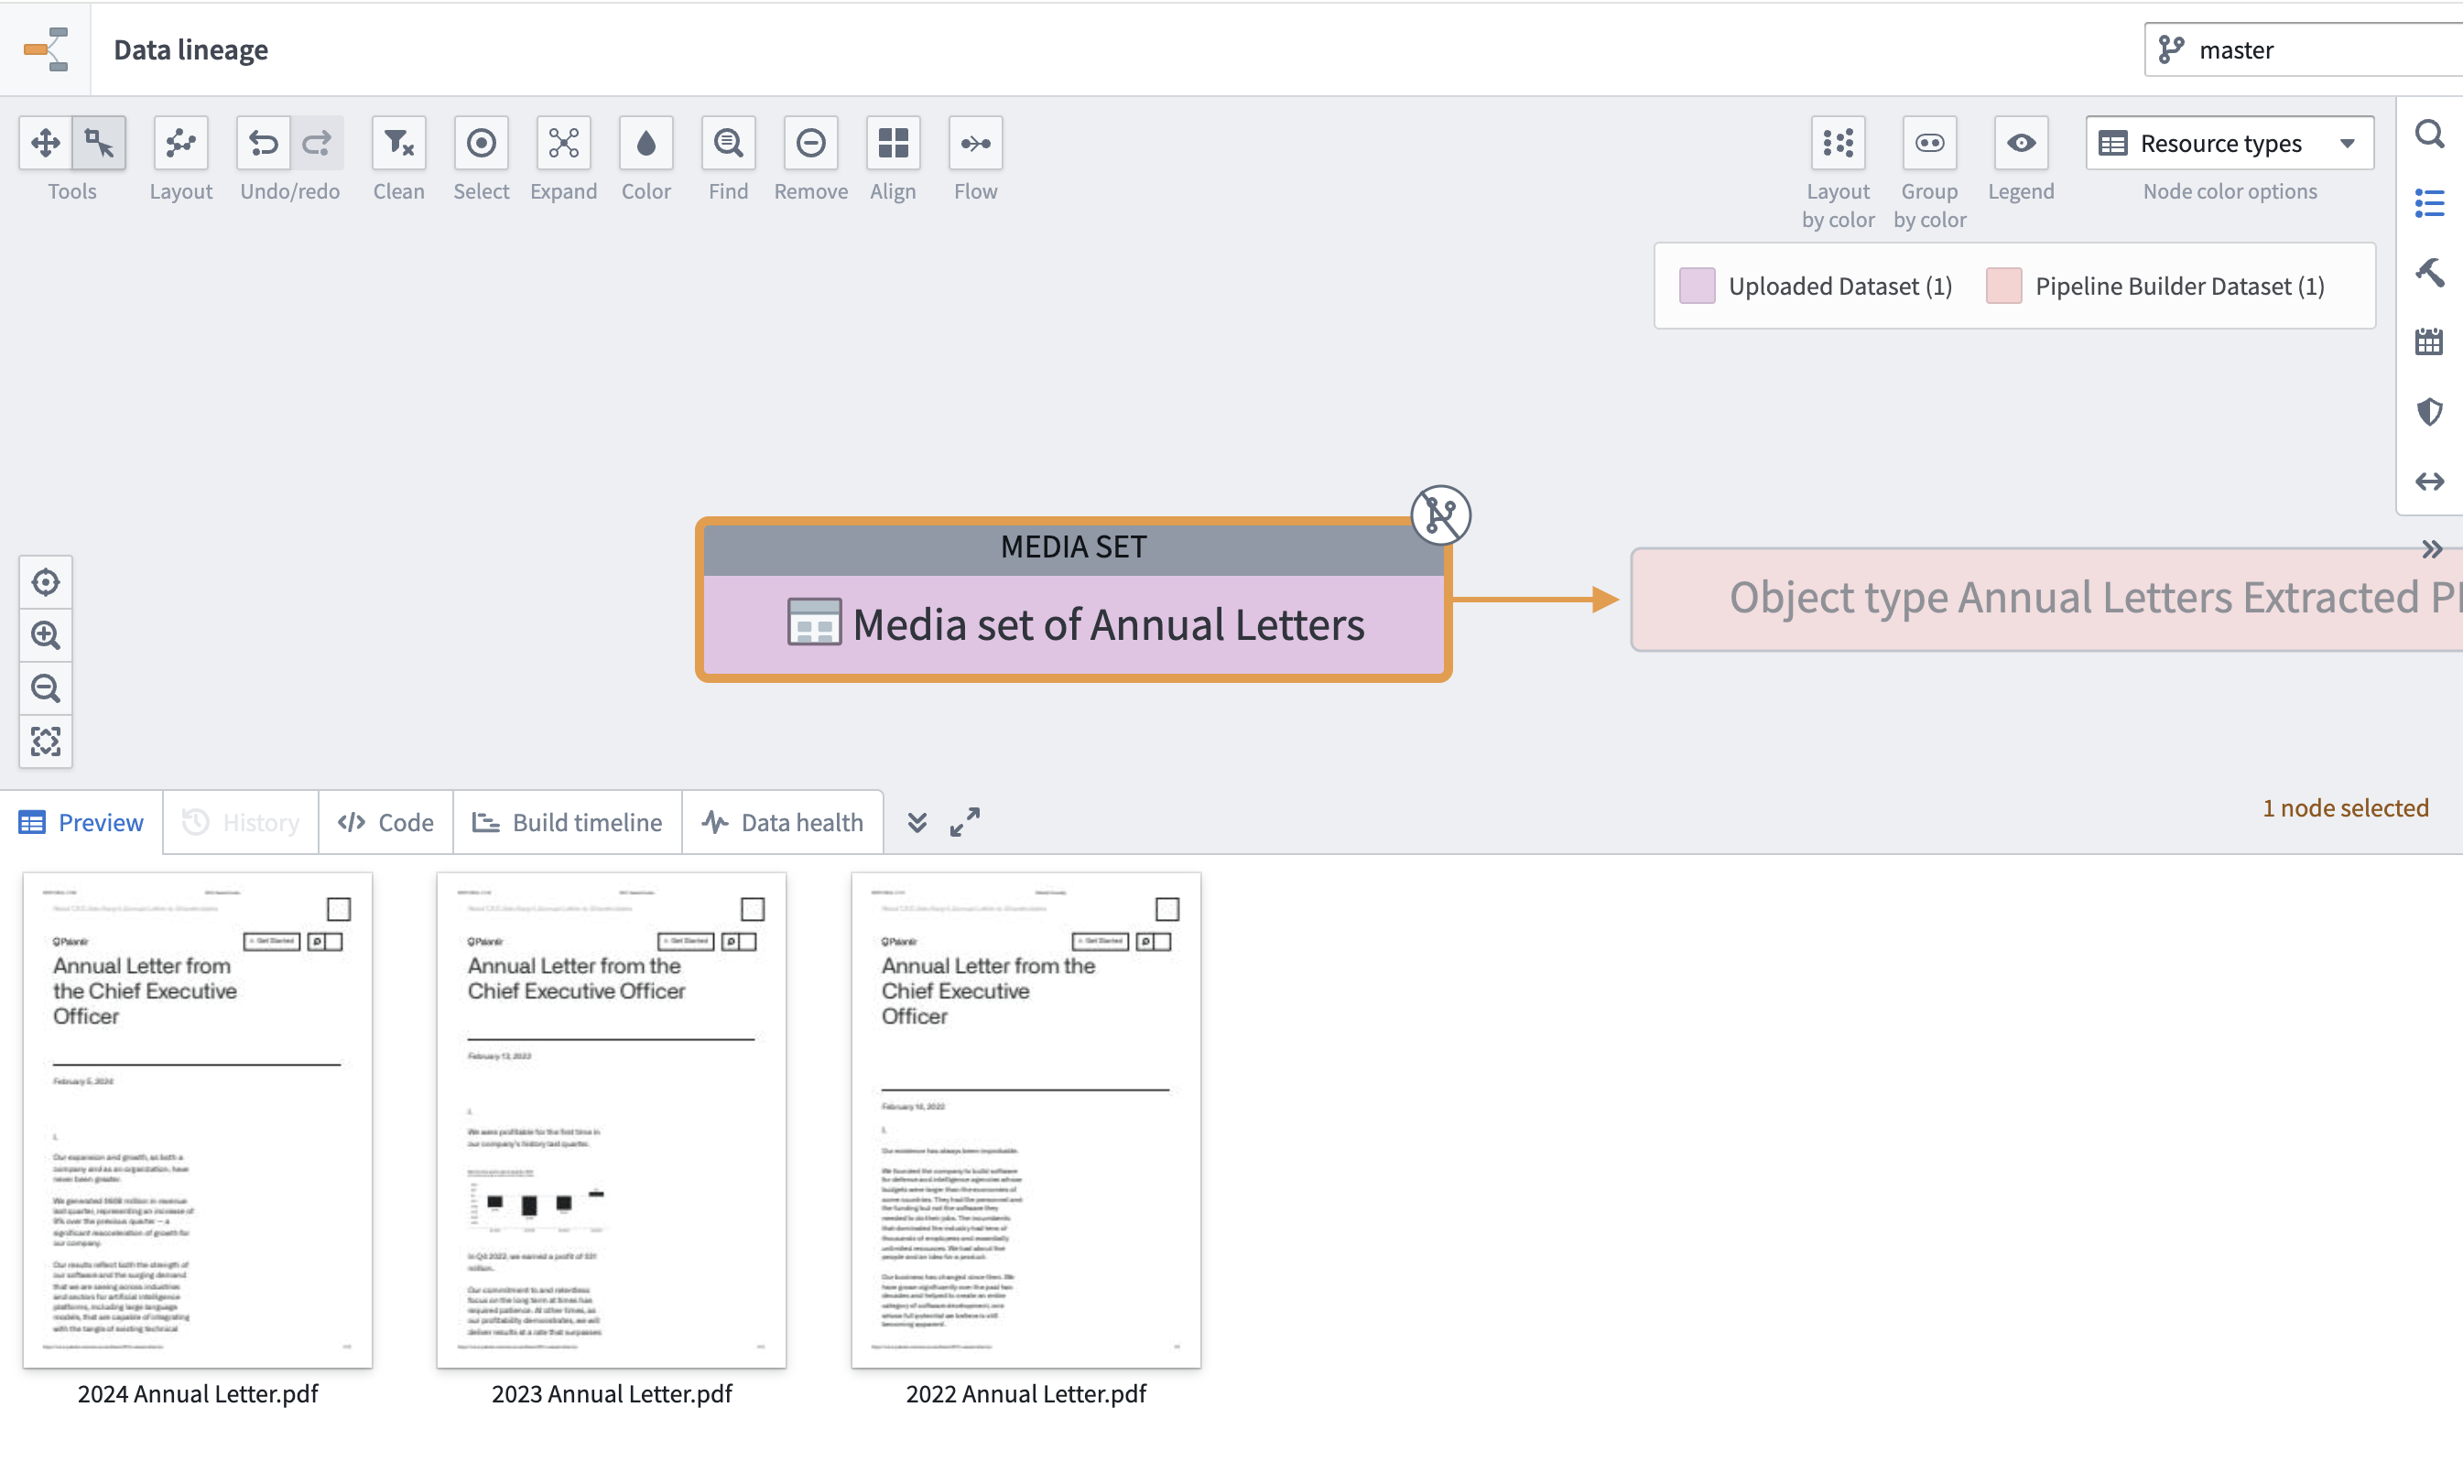The width and height of the screenshot is (2463, 1472).
Task: Open the Find tool
Action: (x=728, y=143)
